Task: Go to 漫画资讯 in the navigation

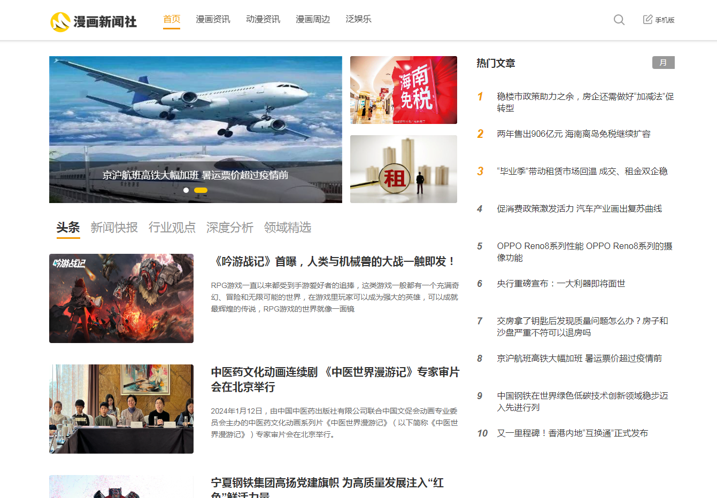Action: tap(213, 19)
